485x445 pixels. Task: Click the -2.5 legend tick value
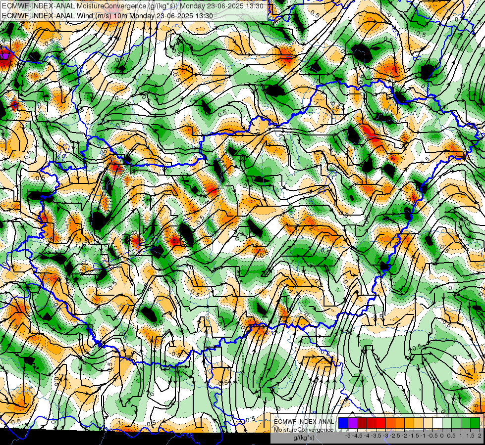pos(395,436)
